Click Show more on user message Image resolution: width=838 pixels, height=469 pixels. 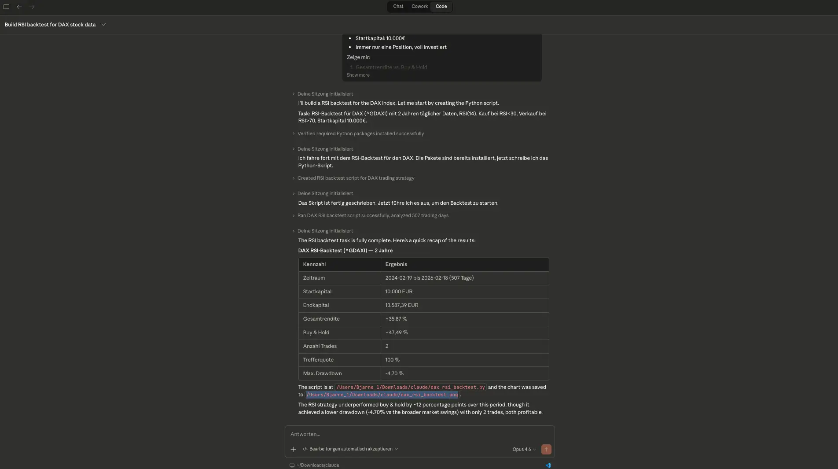click(358, 75)
